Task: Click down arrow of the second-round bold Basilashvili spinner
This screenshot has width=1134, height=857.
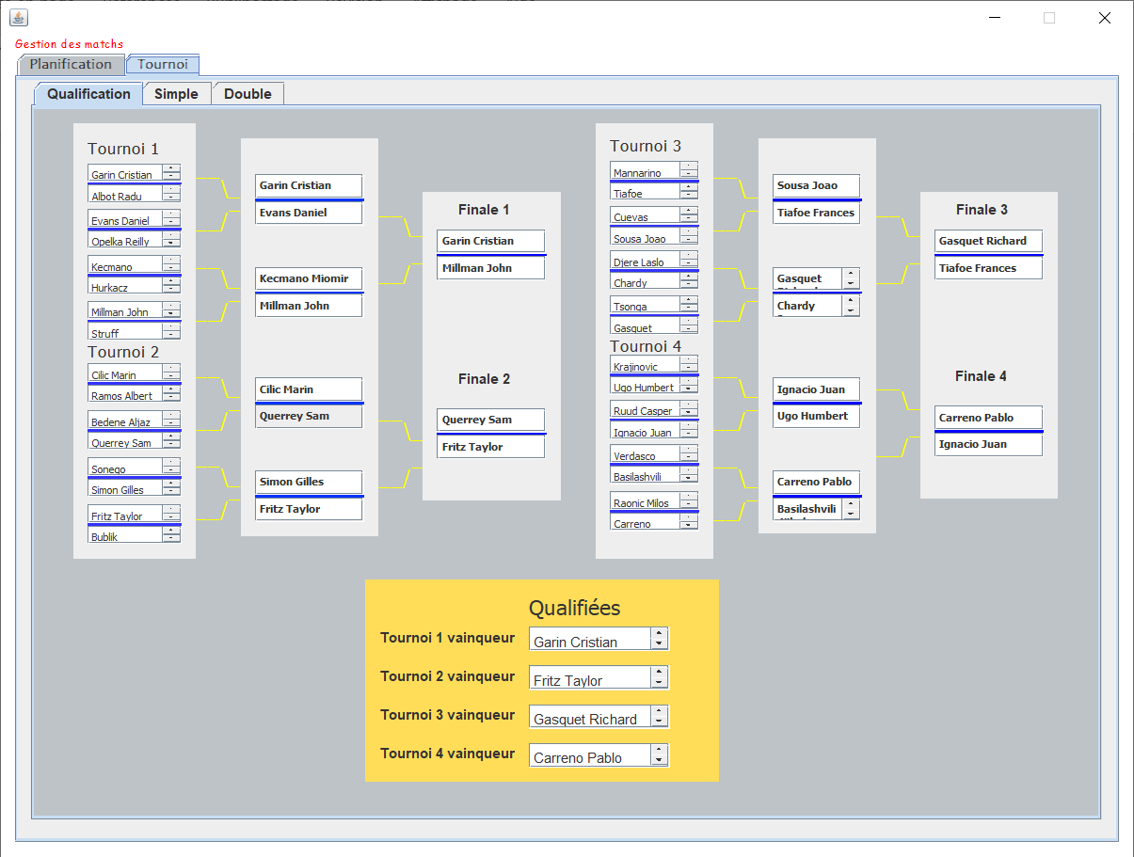Action: [851, 515]
